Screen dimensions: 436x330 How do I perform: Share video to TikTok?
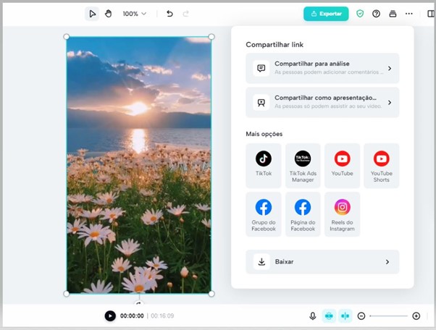click(x=264, y=164)
